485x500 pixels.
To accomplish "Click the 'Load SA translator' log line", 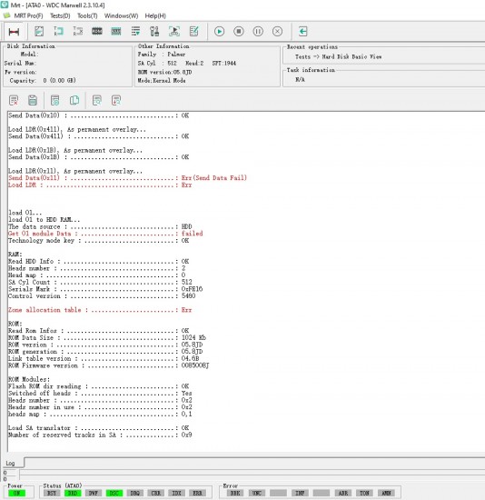I will click(99, 428).
